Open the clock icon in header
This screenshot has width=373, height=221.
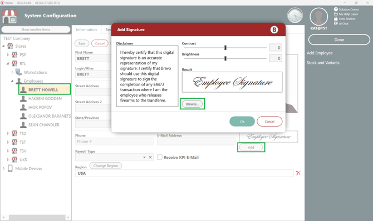pyautogui.click(x=295, y=16)
